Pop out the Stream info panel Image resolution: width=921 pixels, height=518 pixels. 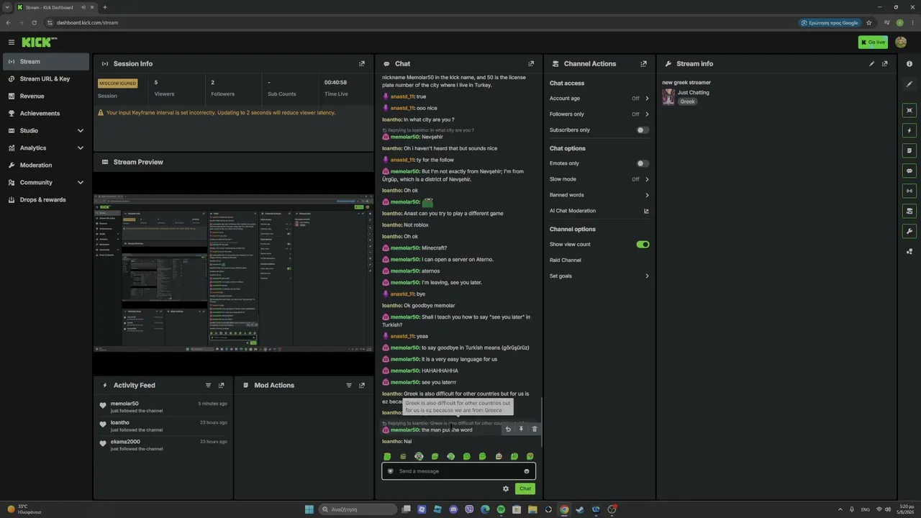pos(884,64)
